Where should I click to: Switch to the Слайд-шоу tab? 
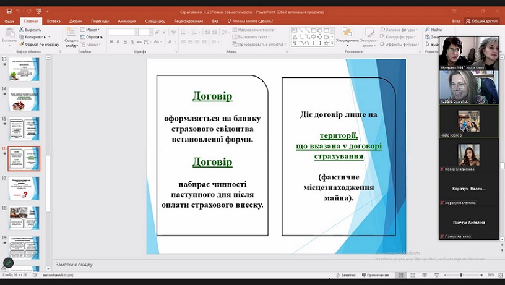pyautogui.click(x=155, y=21)
